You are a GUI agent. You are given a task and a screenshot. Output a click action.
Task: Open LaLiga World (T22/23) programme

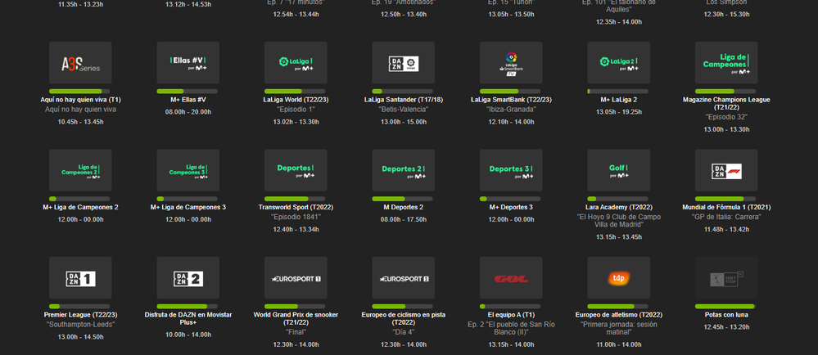coord(296,100)
